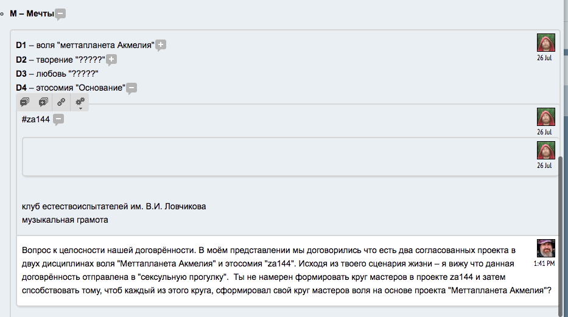Click the #za144 hashtag text
The image size is (568, 317).
click(x=35, y=119)
